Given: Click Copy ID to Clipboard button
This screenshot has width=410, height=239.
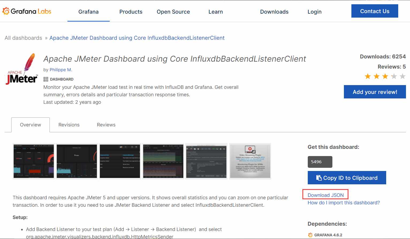Looking at the screenshot, I should click(x=347, y=178).
